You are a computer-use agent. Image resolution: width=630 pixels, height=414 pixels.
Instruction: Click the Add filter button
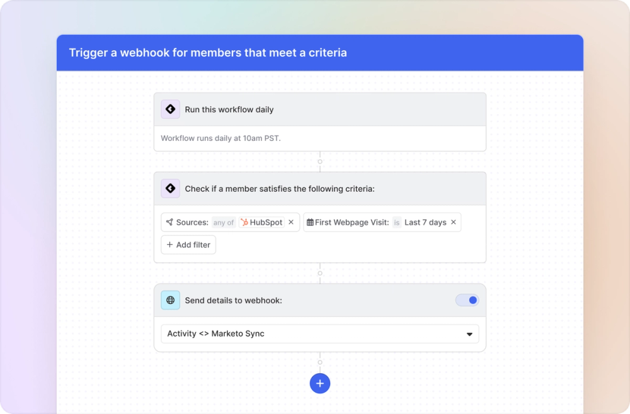188,245
